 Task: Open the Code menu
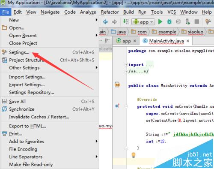(70, 12)
